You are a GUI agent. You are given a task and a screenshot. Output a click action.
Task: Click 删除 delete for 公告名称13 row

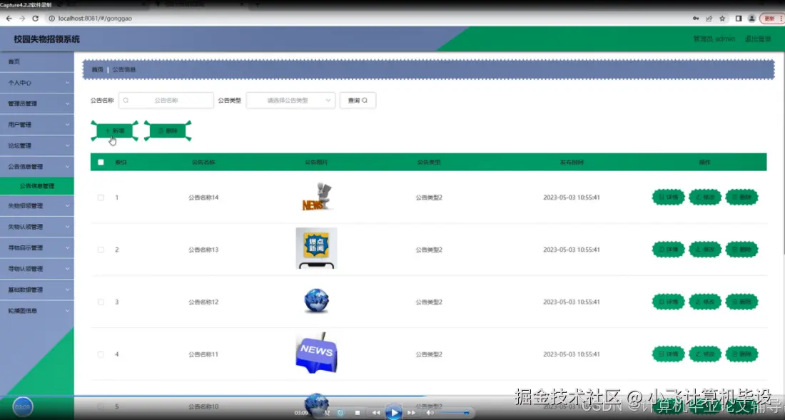pos(742,250)
